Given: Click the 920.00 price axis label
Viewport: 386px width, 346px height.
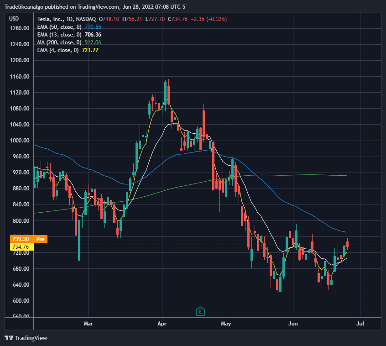Looking at the screenshot, I should pyautogui.click(x=21, y=173).
